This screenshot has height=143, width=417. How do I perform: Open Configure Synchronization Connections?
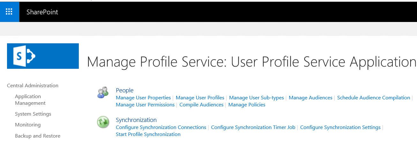(x=161, y=127)
